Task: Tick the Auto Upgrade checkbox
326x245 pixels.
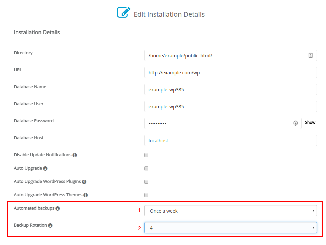Action: [x=146, y=168]
